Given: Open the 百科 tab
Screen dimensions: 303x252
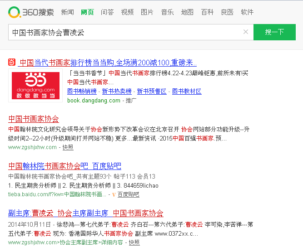Looking at the screenshot, I should (207, 12).
